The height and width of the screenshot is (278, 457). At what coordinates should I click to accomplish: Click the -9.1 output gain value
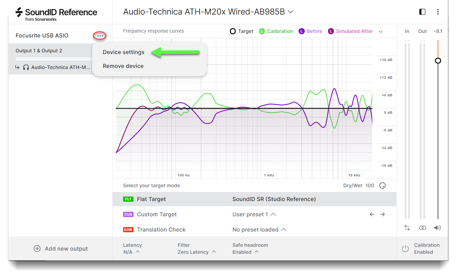(438, 32)
